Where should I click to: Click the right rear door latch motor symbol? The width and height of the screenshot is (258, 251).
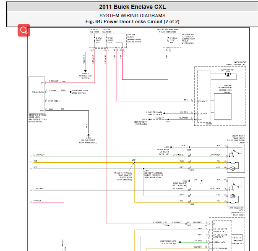coord(232,169)
